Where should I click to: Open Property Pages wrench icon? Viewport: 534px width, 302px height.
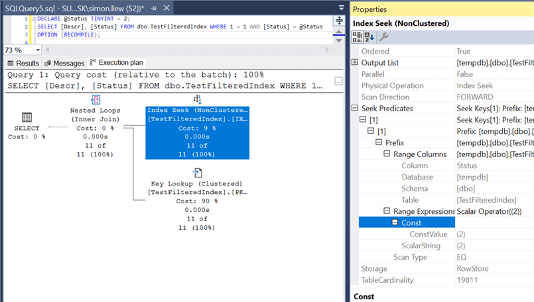click(383, 37)
